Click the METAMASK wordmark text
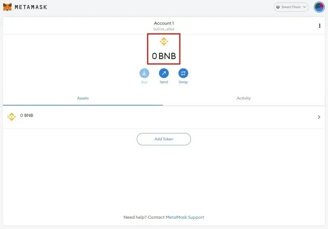This screenshot has width=328, height=229. coord(31,7)
